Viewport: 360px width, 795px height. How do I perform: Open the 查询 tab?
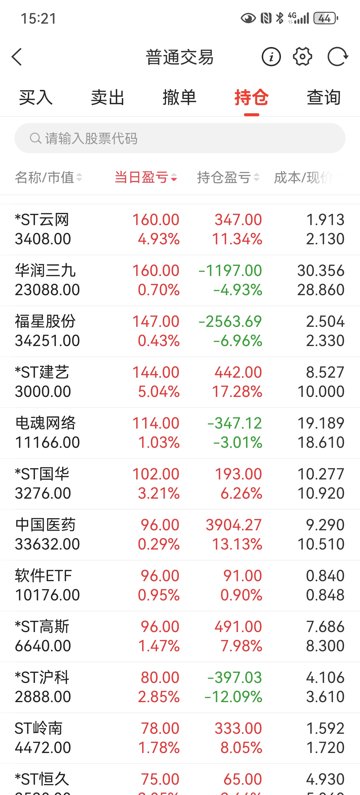(x=324, y=98)
